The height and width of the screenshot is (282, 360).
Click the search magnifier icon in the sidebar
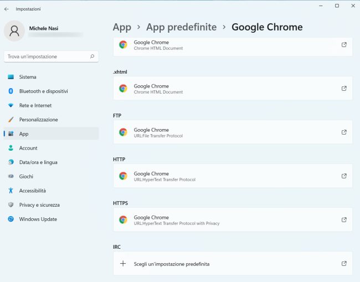point(92,57)
